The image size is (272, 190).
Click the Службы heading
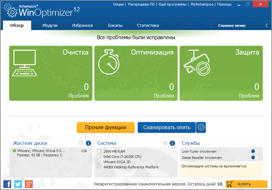point(191,143)
